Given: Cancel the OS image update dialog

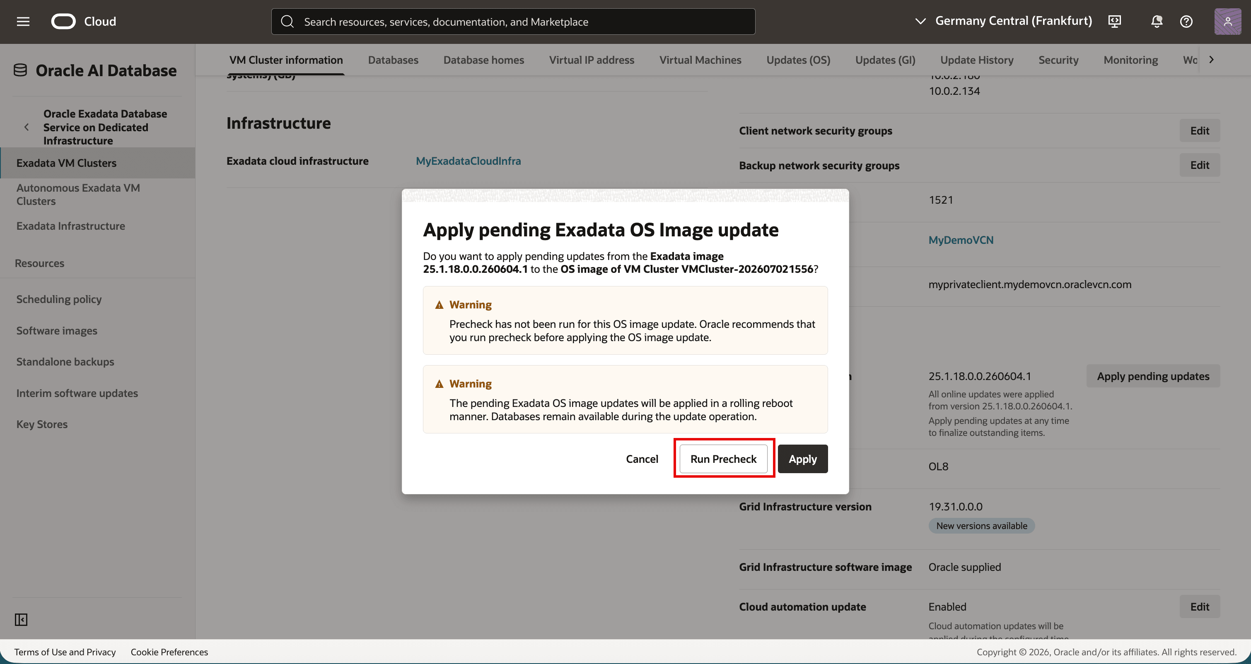Looking at the screenshot, I should click(642, 459).
